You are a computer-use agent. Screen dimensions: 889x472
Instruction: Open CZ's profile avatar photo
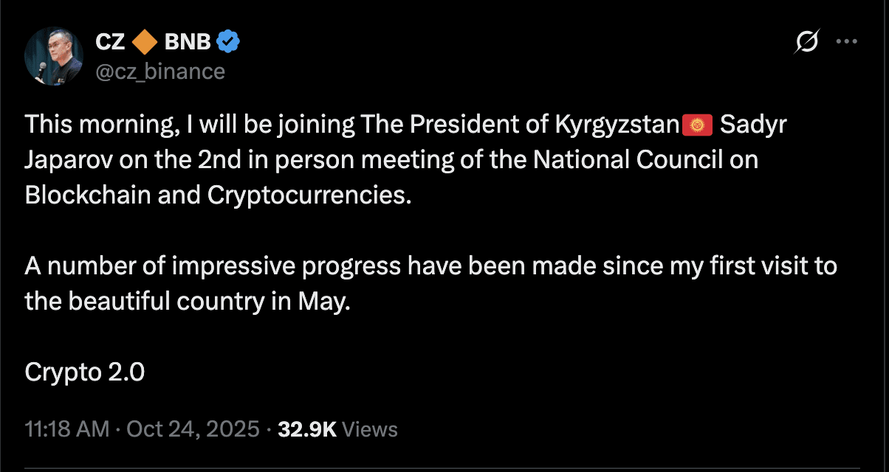[x=54, y=58]
